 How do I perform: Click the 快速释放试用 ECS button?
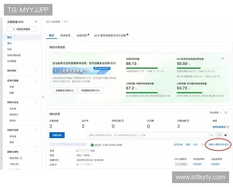coord(90,90)
